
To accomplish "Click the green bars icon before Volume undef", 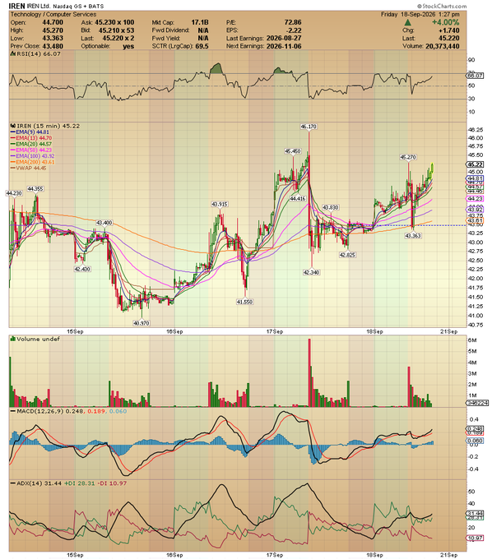I will click(x=13, y=339).
